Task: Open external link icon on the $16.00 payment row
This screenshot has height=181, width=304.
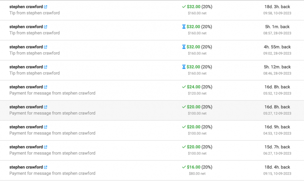Action: (46, 167)
